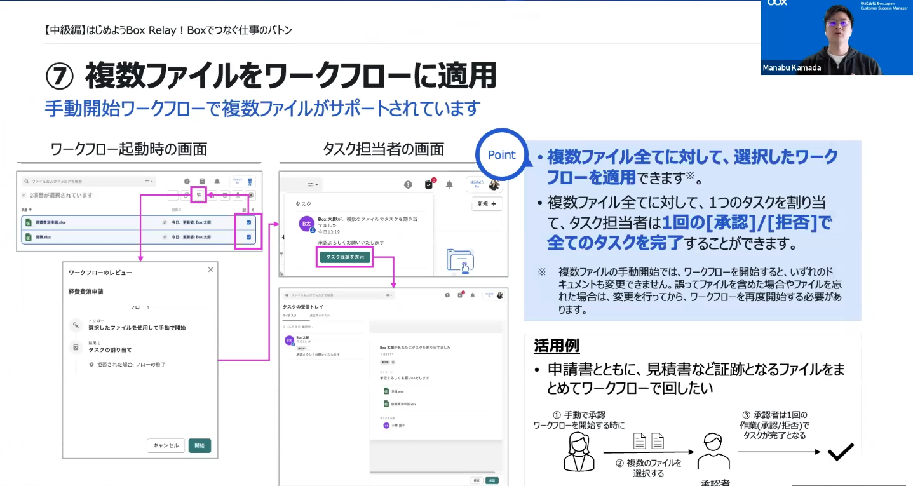
Task: Click the trigger icon in workflow review dialog
Action: 76,325
